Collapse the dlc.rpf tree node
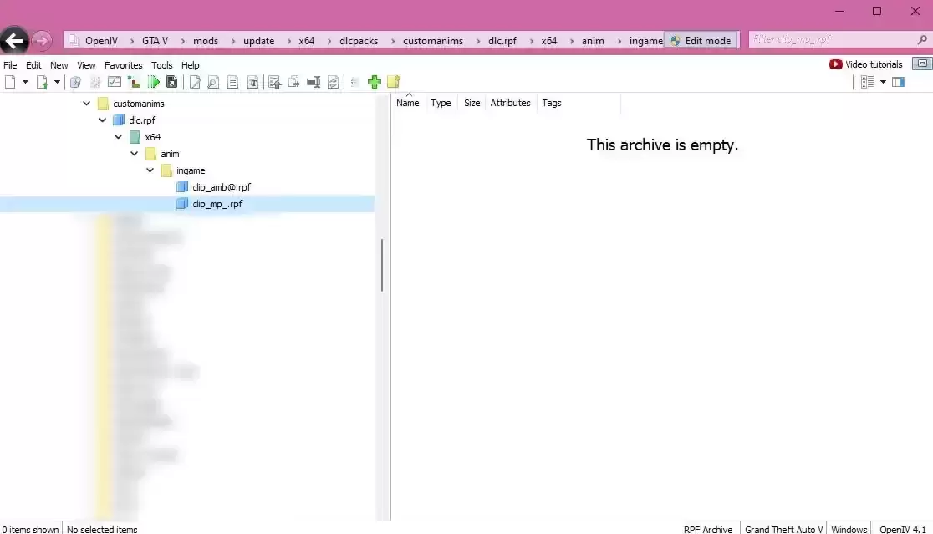The image size is (933, 534). tap(103, 120)
